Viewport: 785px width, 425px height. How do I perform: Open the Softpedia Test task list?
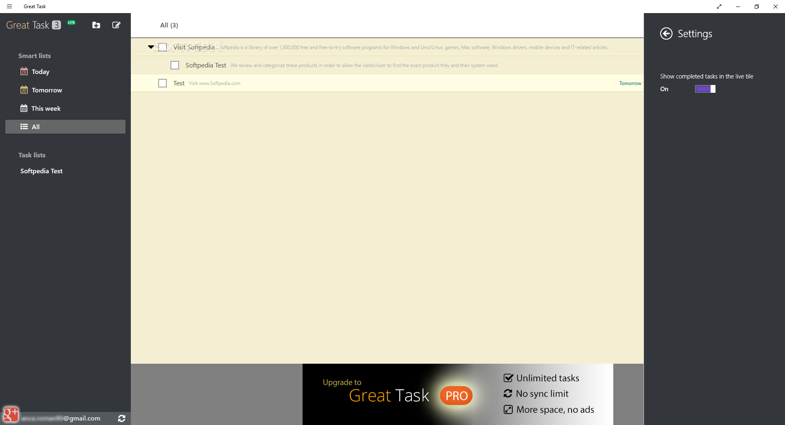[x=65, y=171]
